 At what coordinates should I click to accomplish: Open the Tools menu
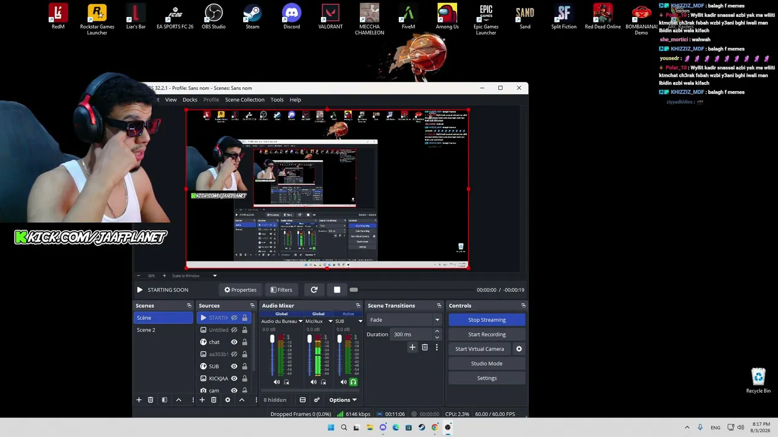[277, 100]
